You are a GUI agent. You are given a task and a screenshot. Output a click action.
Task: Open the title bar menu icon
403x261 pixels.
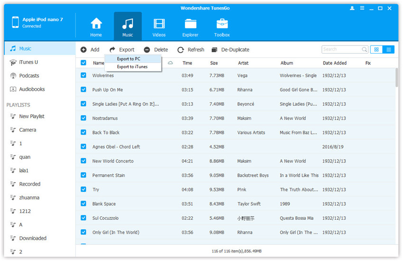[x=362, y=8]
